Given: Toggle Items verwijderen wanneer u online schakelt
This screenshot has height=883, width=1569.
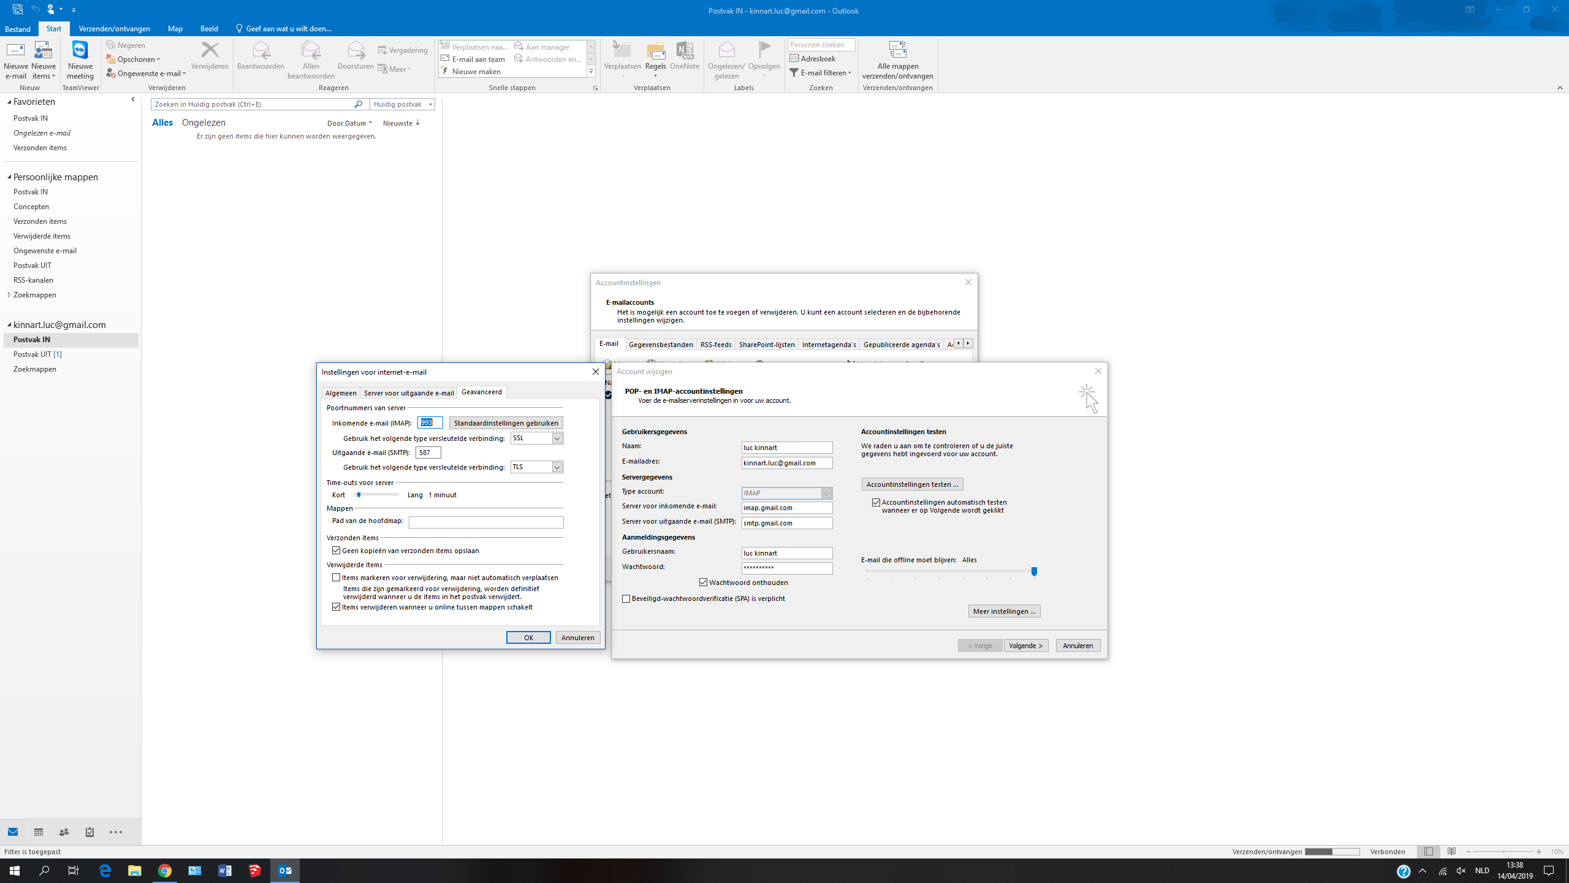Looking at the screenshot, I should coord(336,607).
